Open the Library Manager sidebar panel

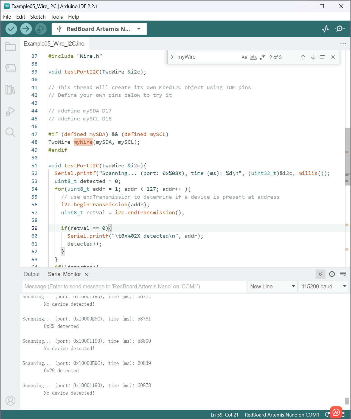(10, 89)
